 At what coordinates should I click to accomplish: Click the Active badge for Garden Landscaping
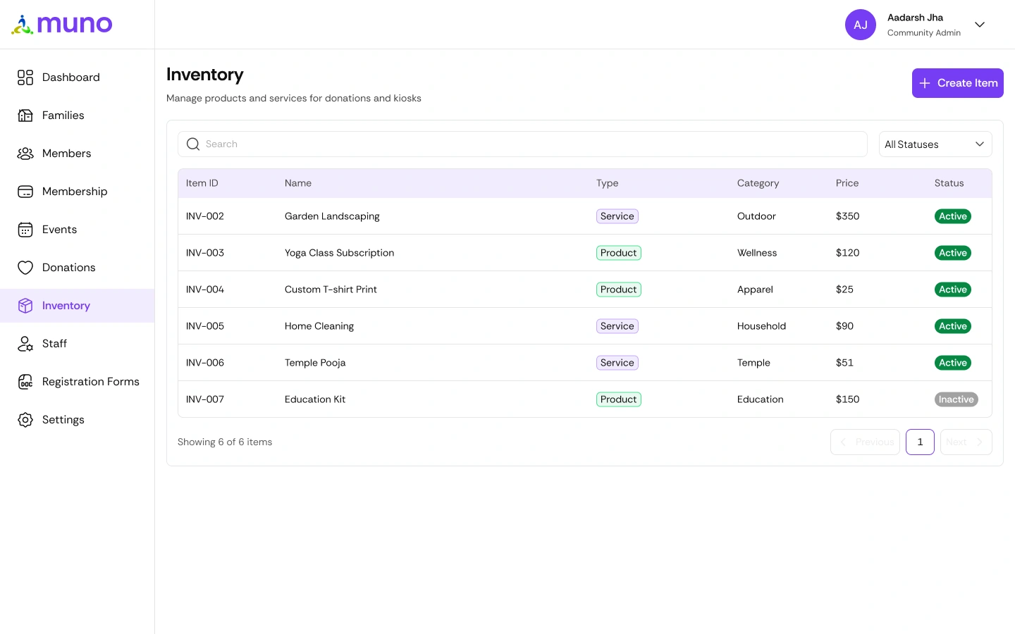(x=953, y=216)
